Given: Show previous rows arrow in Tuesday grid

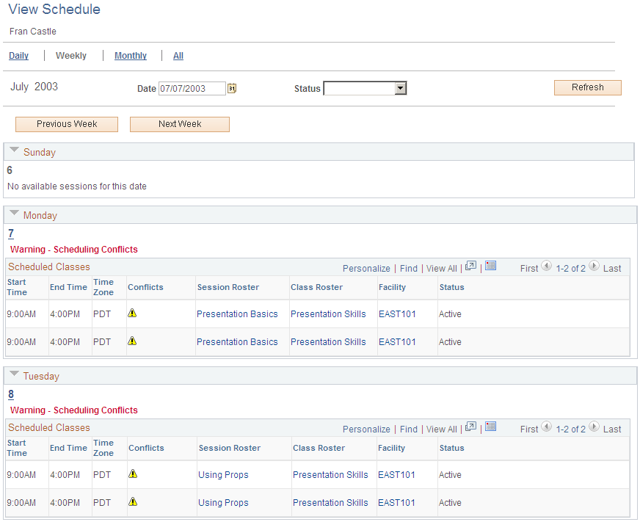Looking at the screenshot, I should [546, 427].
